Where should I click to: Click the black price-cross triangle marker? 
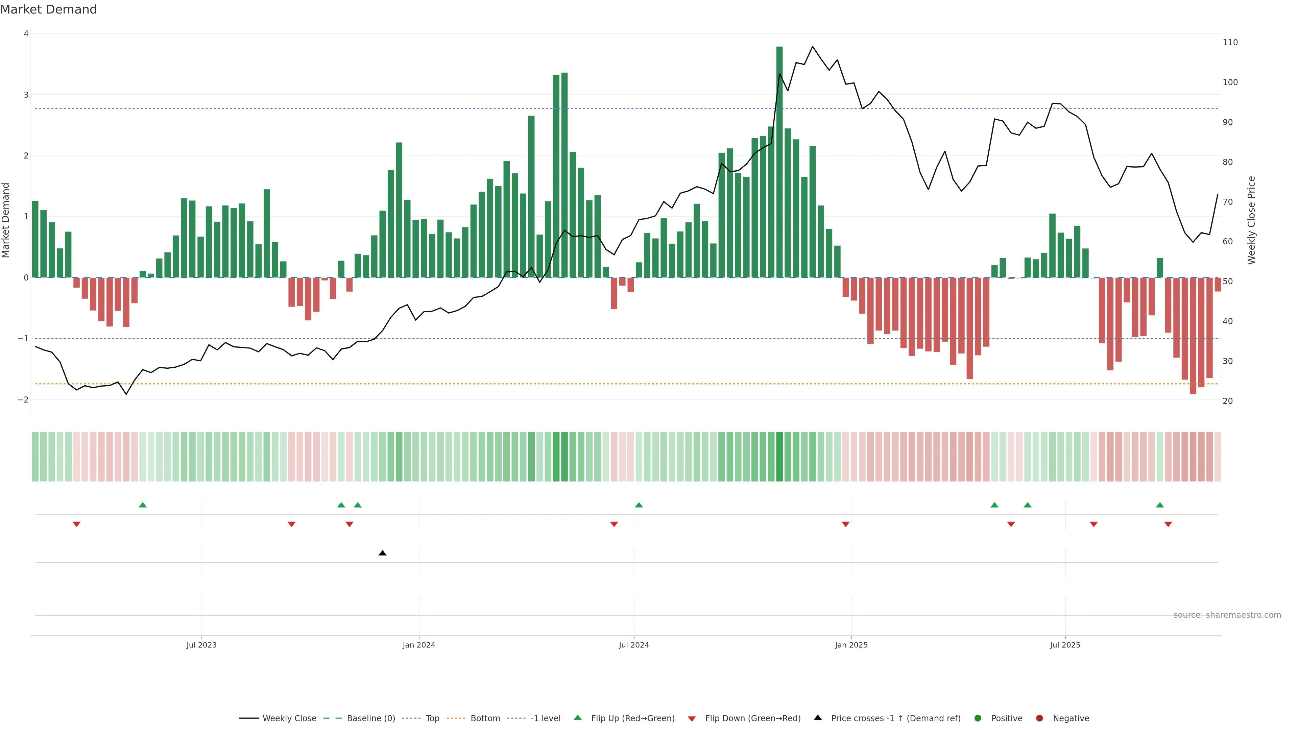(382, 553)
